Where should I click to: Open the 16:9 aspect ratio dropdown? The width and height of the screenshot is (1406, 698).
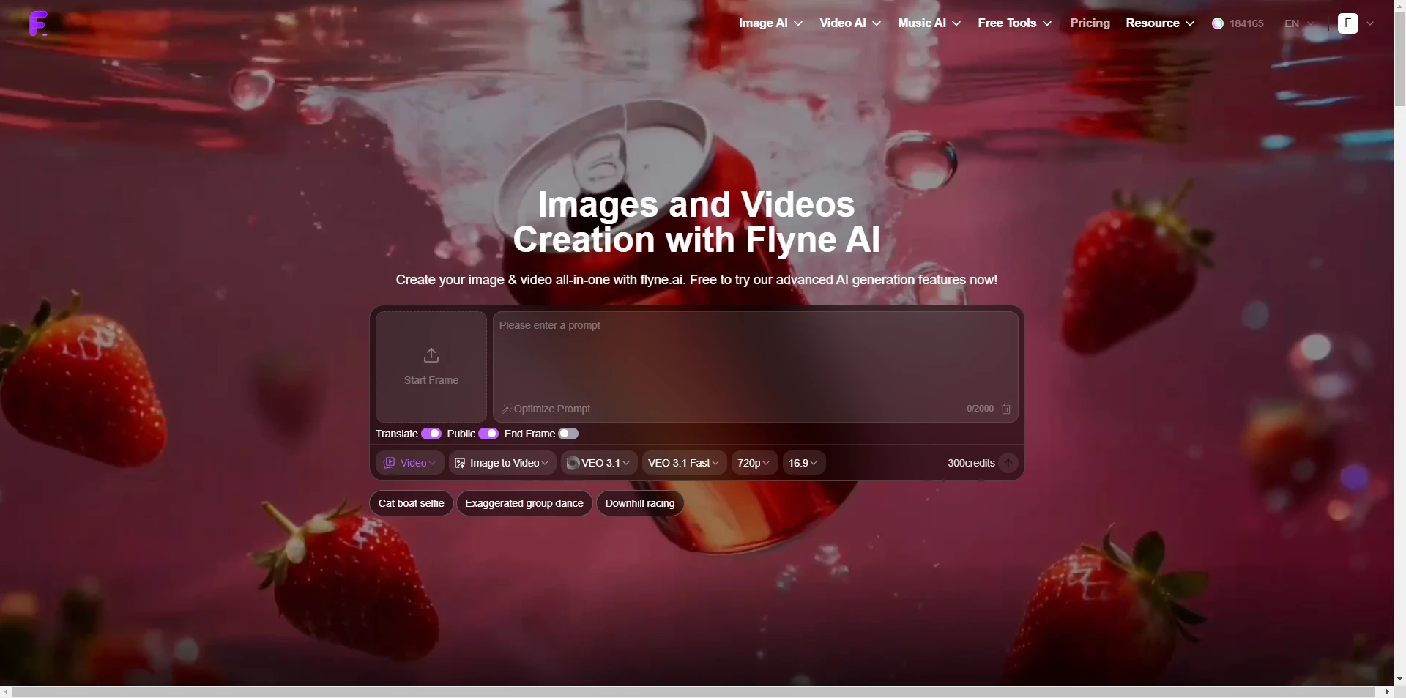(x=803, y=463)
